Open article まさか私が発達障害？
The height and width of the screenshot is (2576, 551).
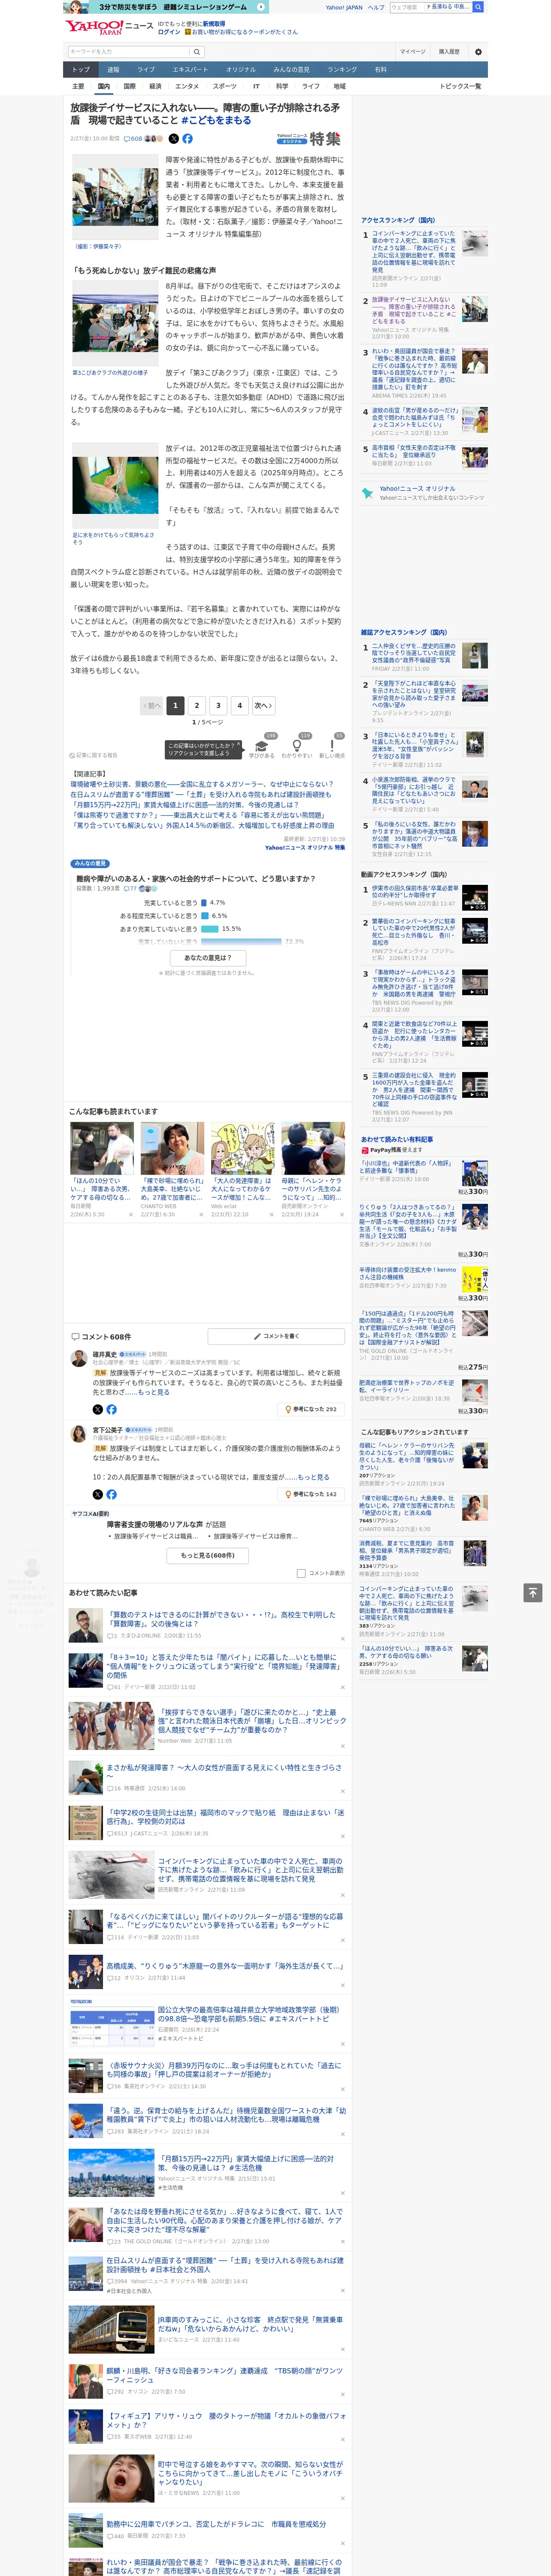(x=224, y=1771)
